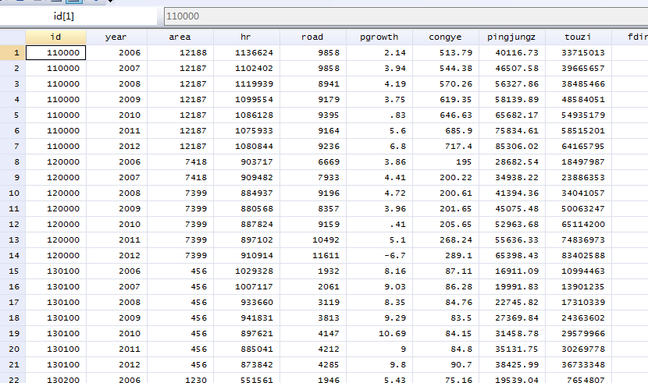Select row number 8 header

[x=12, y=162]
